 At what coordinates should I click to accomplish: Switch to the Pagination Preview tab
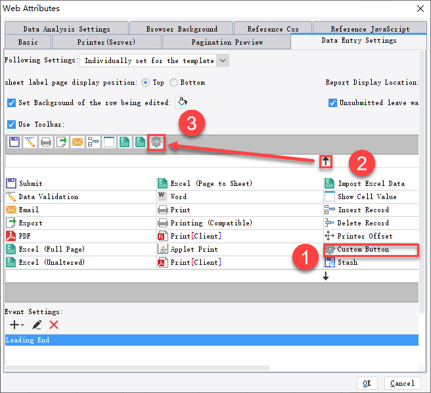227,42
